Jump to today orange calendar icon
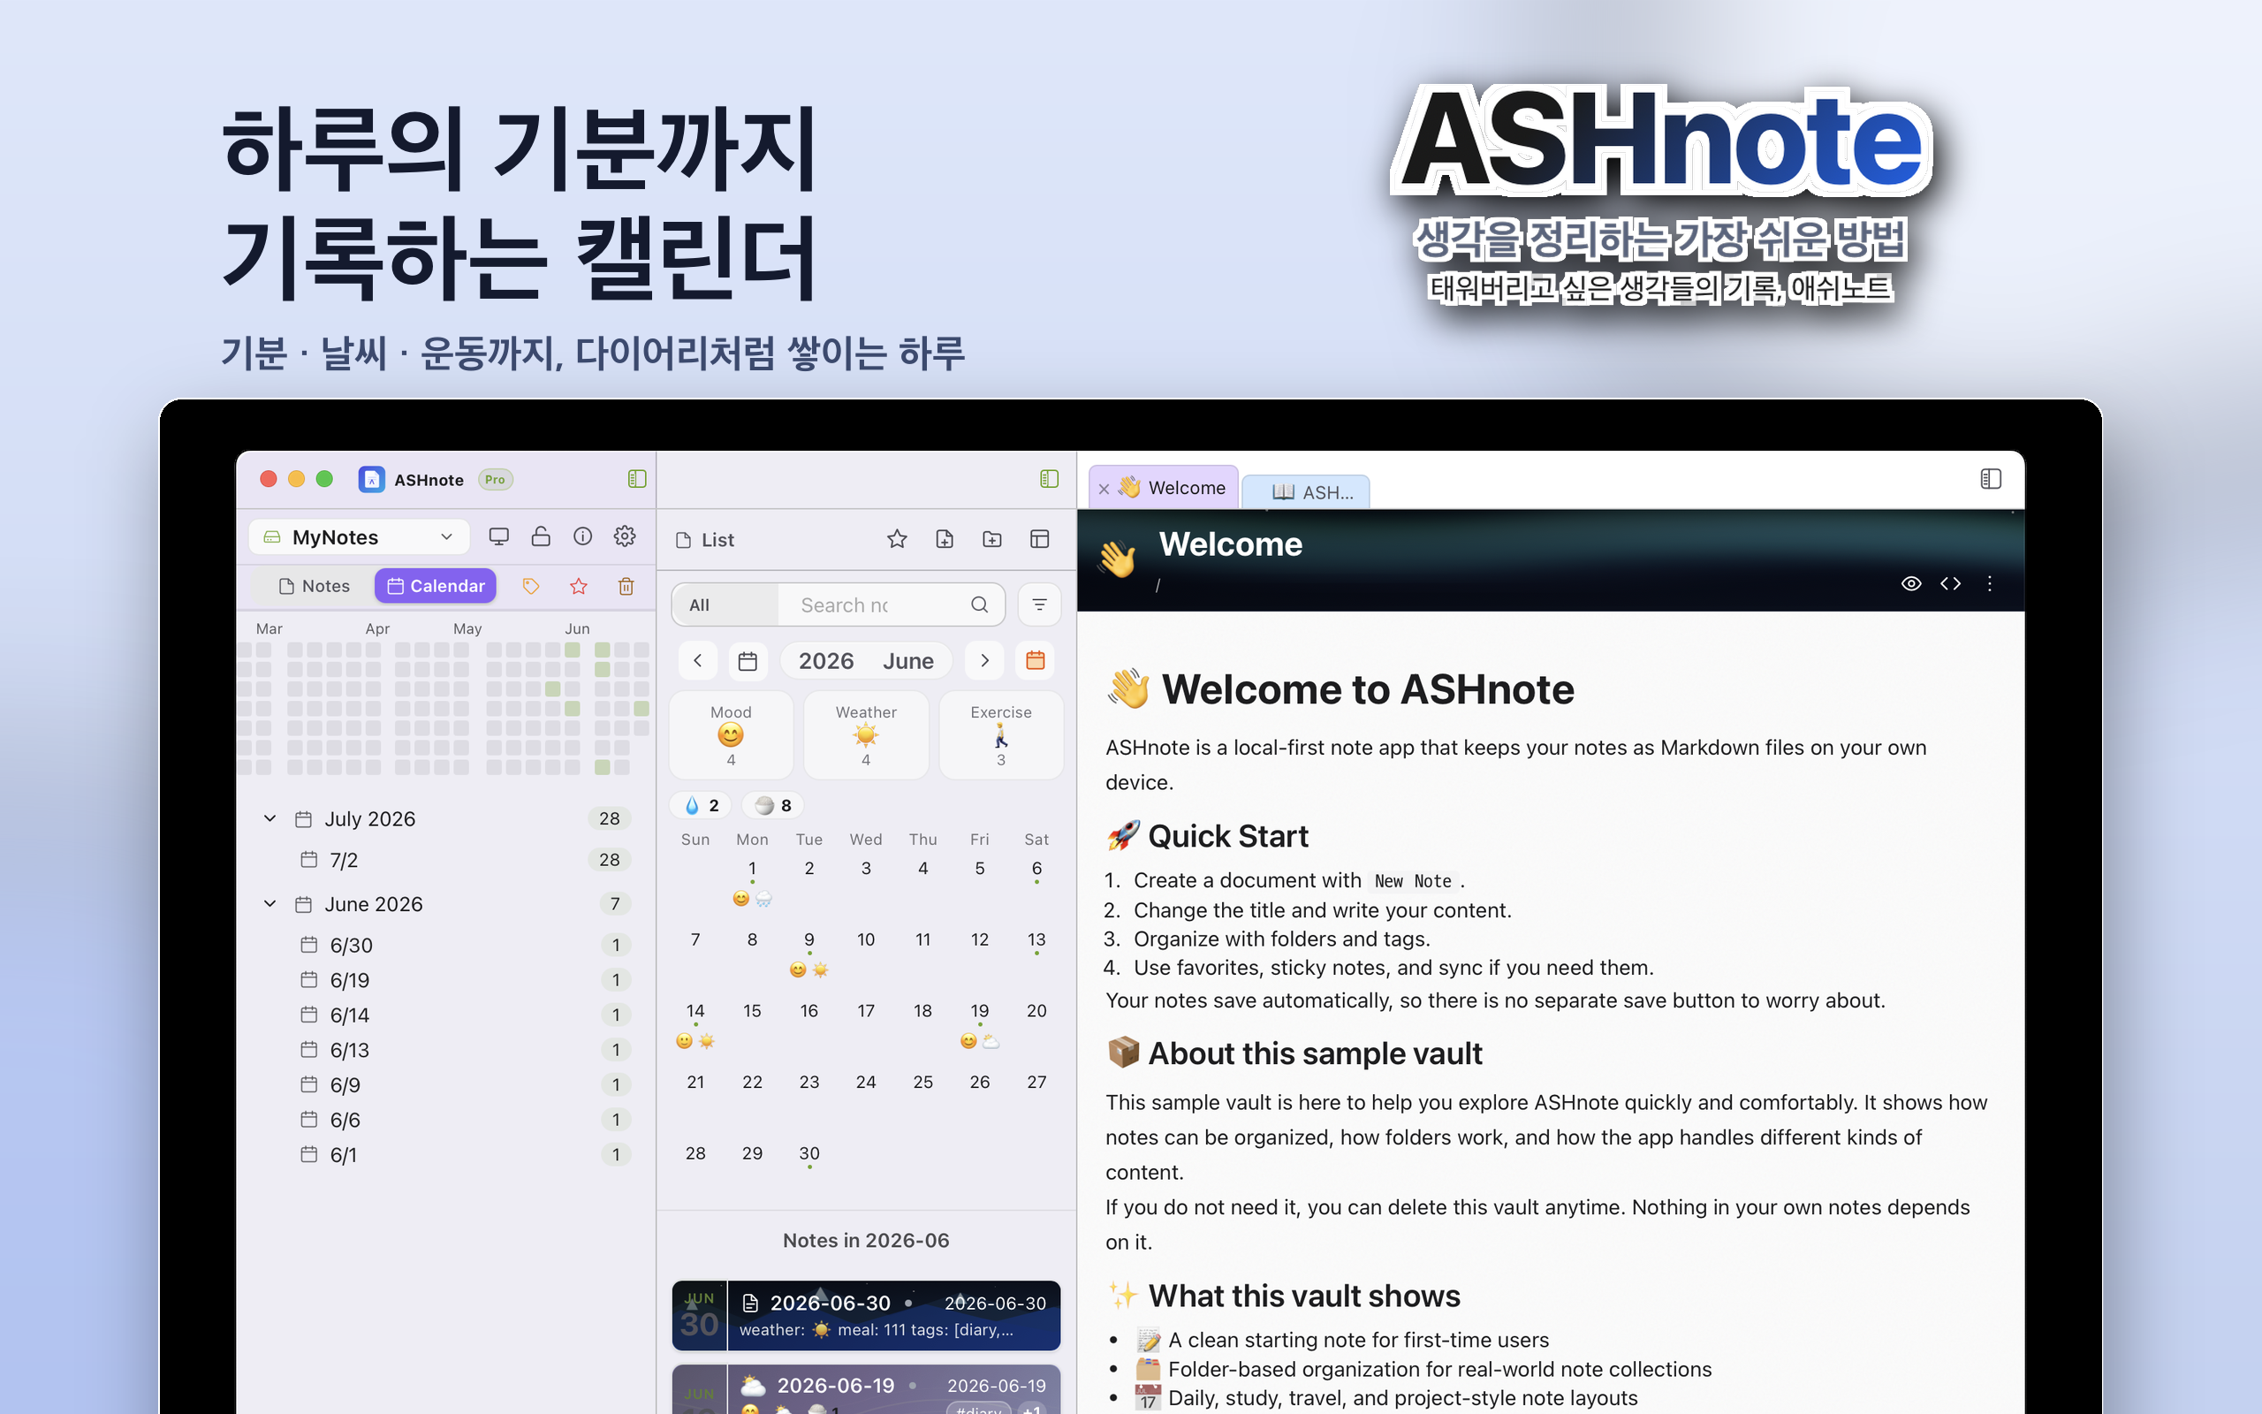The height and width of the screenshot is (1414, 2262). [1036, 661]
